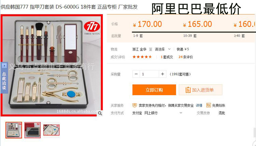This screenshot has width=256, height=146.
Task: Click the 详情 details link
Action: coord(199,105)
